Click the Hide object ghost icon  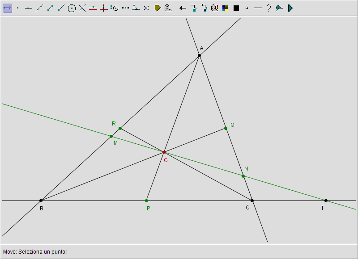pyautogui.click(x=168, y=8)
